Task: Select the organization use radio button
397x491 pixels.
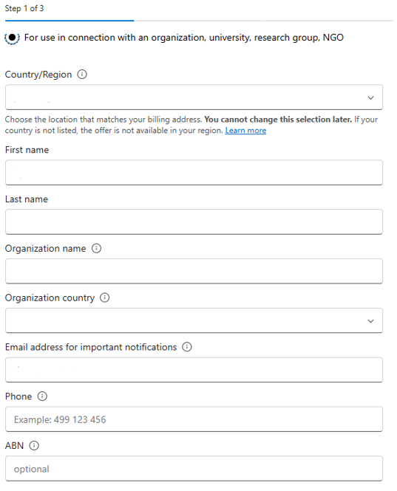Action: point(12,38)
